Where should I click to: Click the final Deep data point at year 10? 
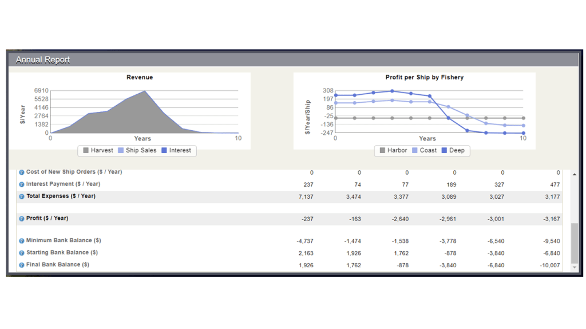coord(523,133)
